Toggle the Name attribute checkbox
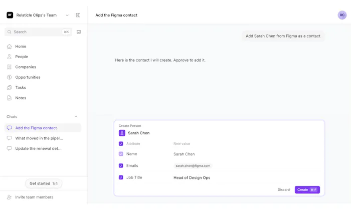Viewport: 351px width, 210px height. pos(121,154)
